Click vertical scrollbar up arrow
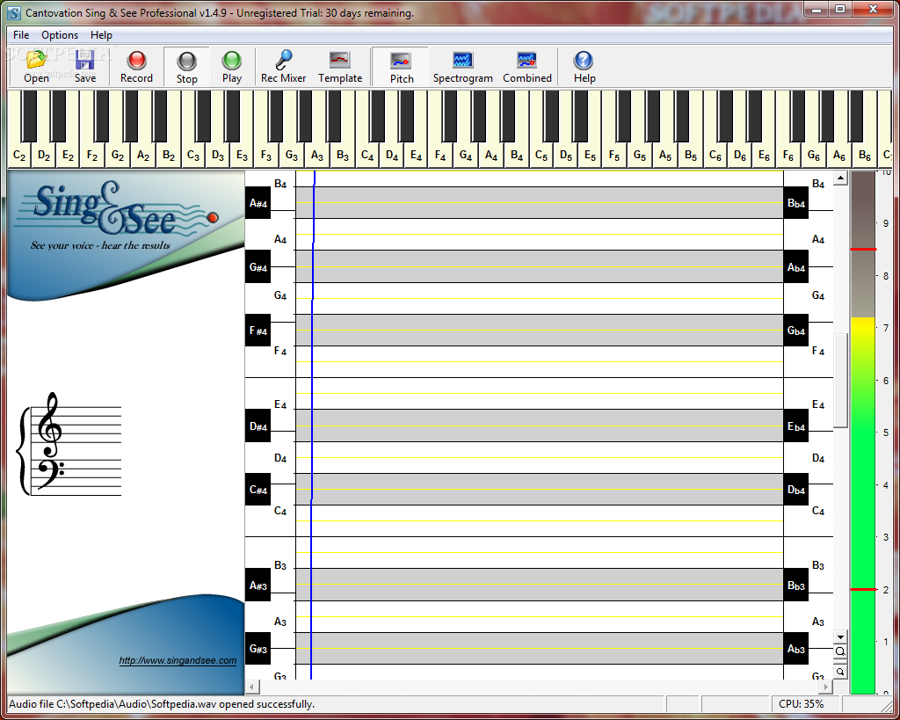The image size is (900, 720). point(840,178)
